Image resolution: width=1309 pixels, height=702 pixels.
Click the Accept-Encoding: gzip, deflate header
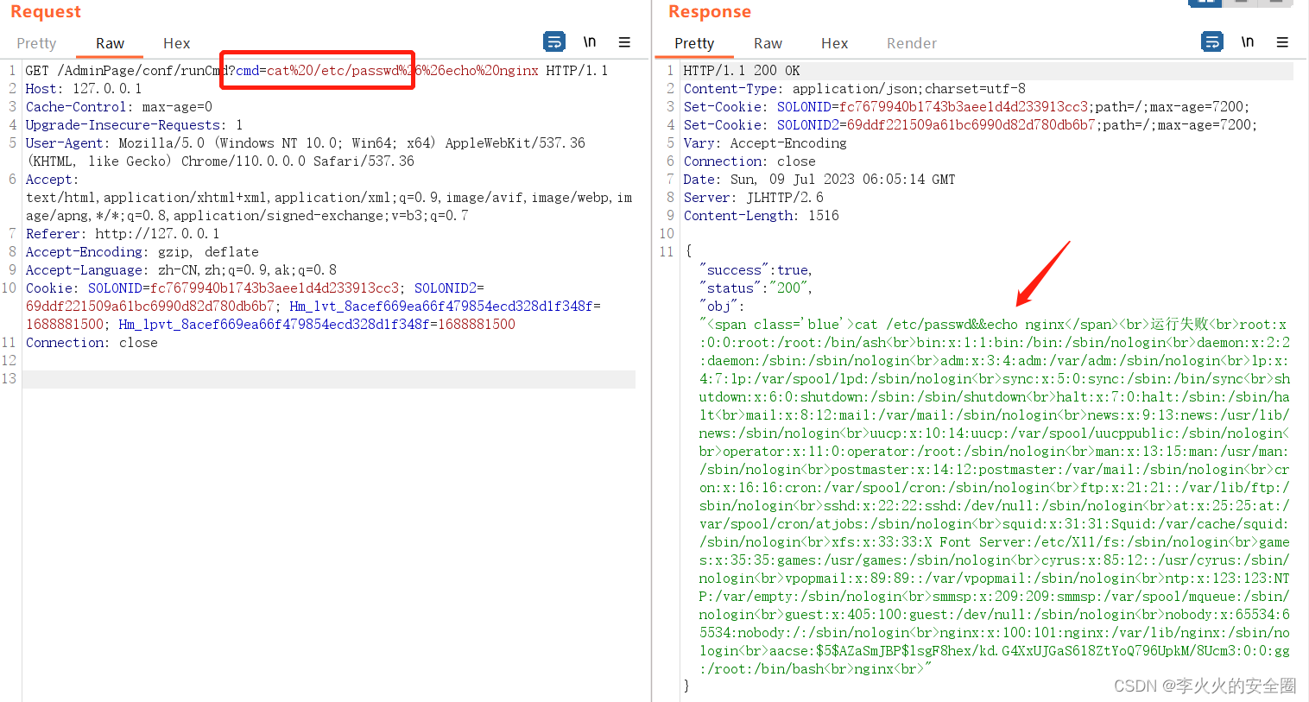pos(142,252)
